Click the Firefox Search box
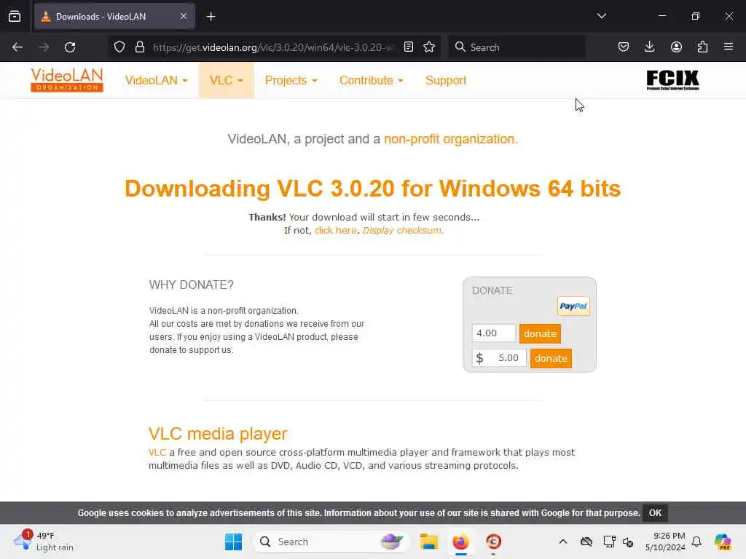The width and height of the screenshot is (746, 559). (517, 47)
